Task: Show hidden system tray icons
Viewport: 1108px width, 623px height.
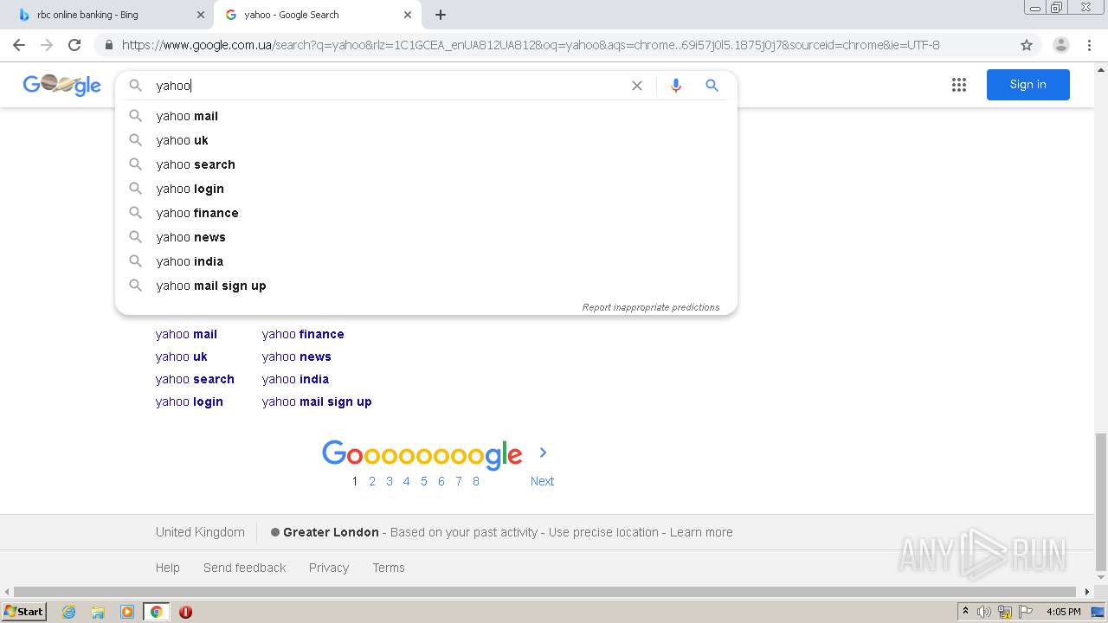Action: pos(965,612)
